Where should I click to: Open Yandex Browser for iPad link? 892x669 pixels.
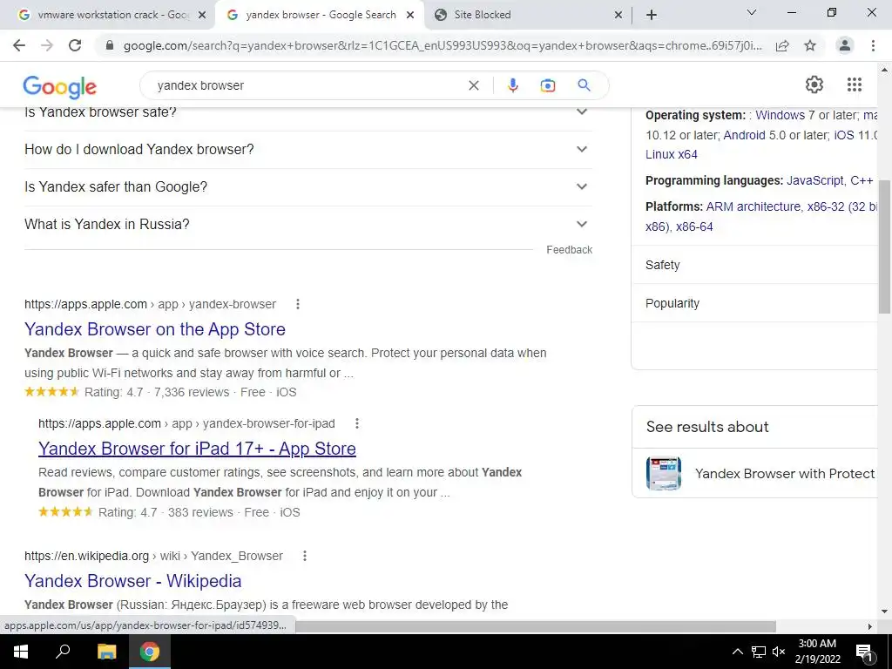[197, 449]
